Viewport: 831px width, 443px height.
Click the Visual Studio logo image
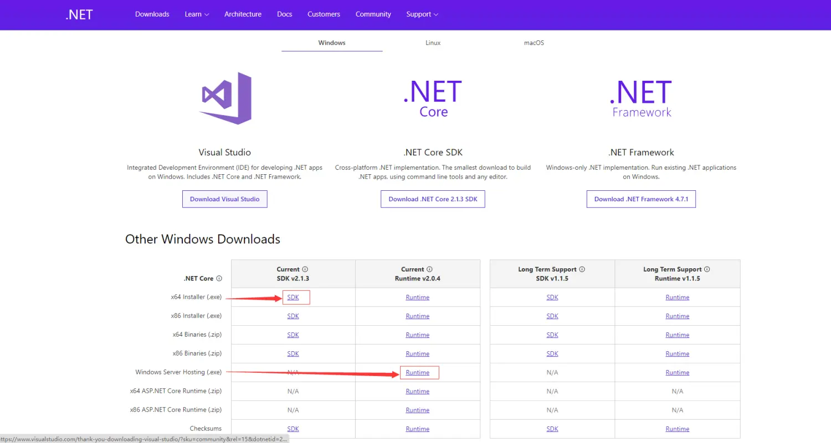point(225,98)
